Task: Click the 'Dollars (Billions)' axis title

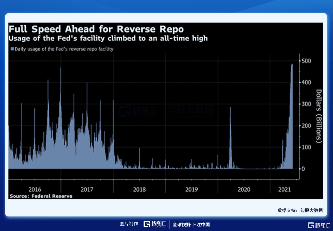Action: click(319, 116)
